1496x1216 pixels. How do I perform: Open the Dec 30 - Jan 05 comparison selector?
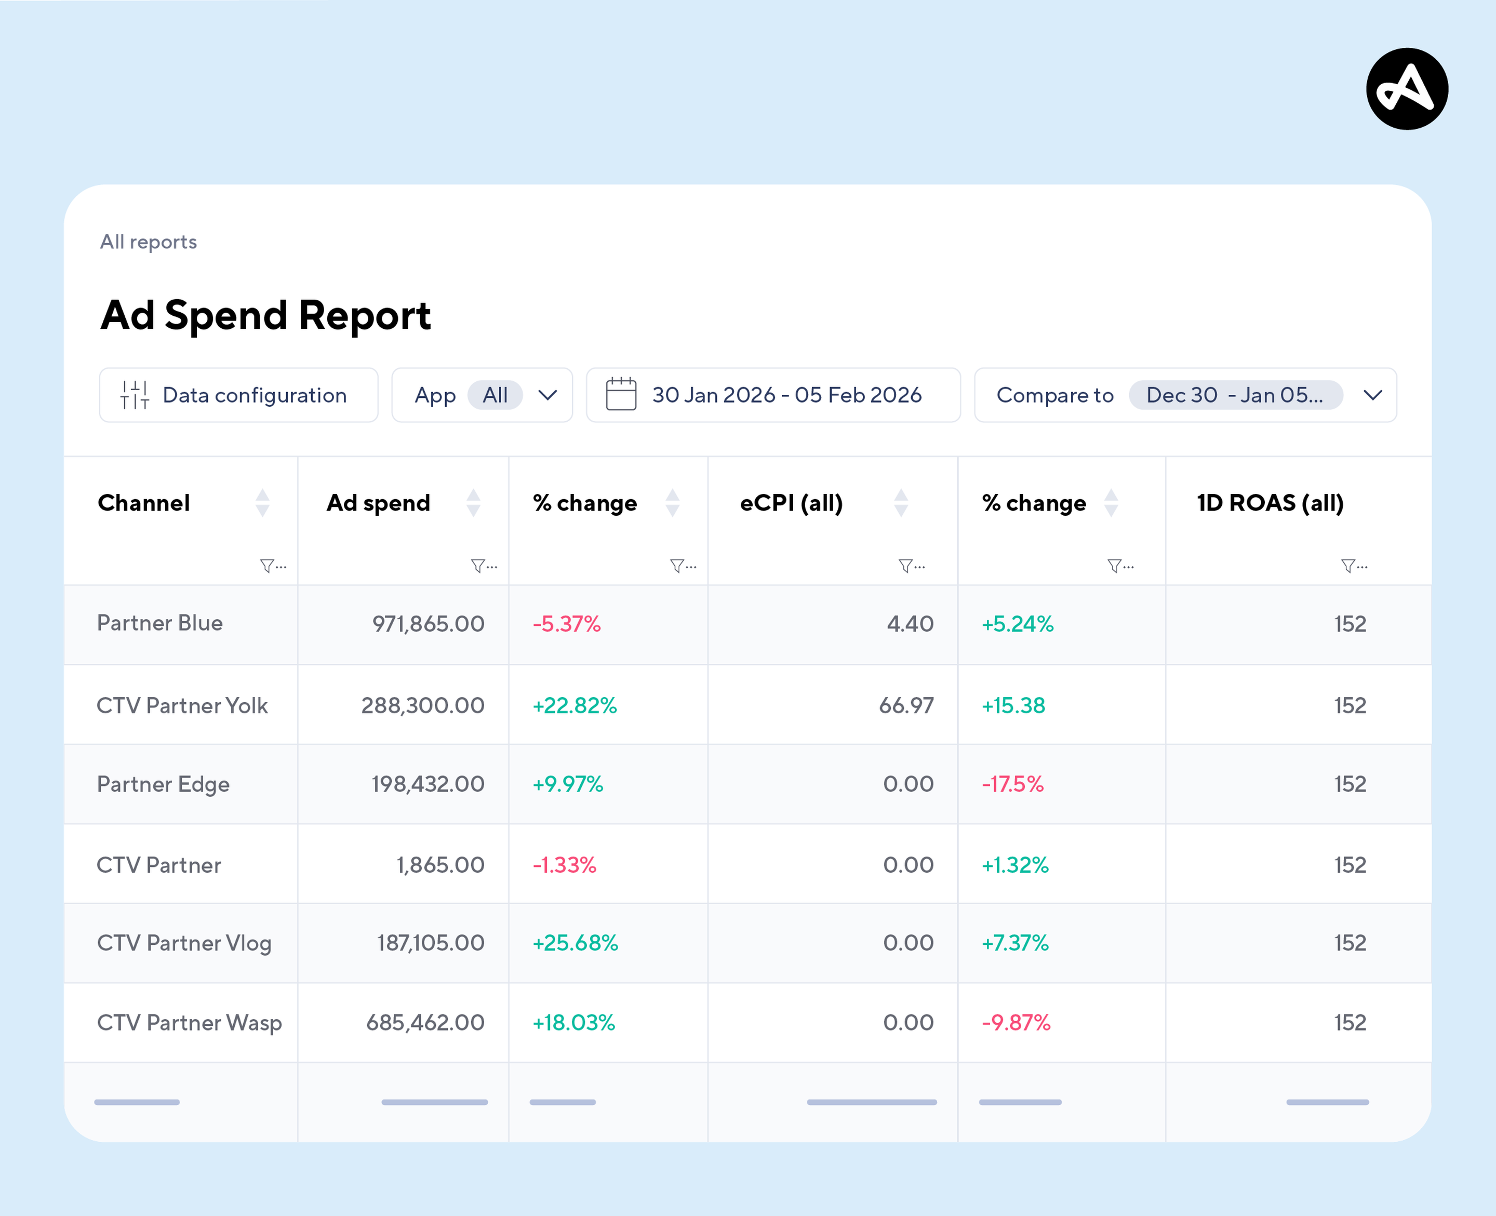1235,395
